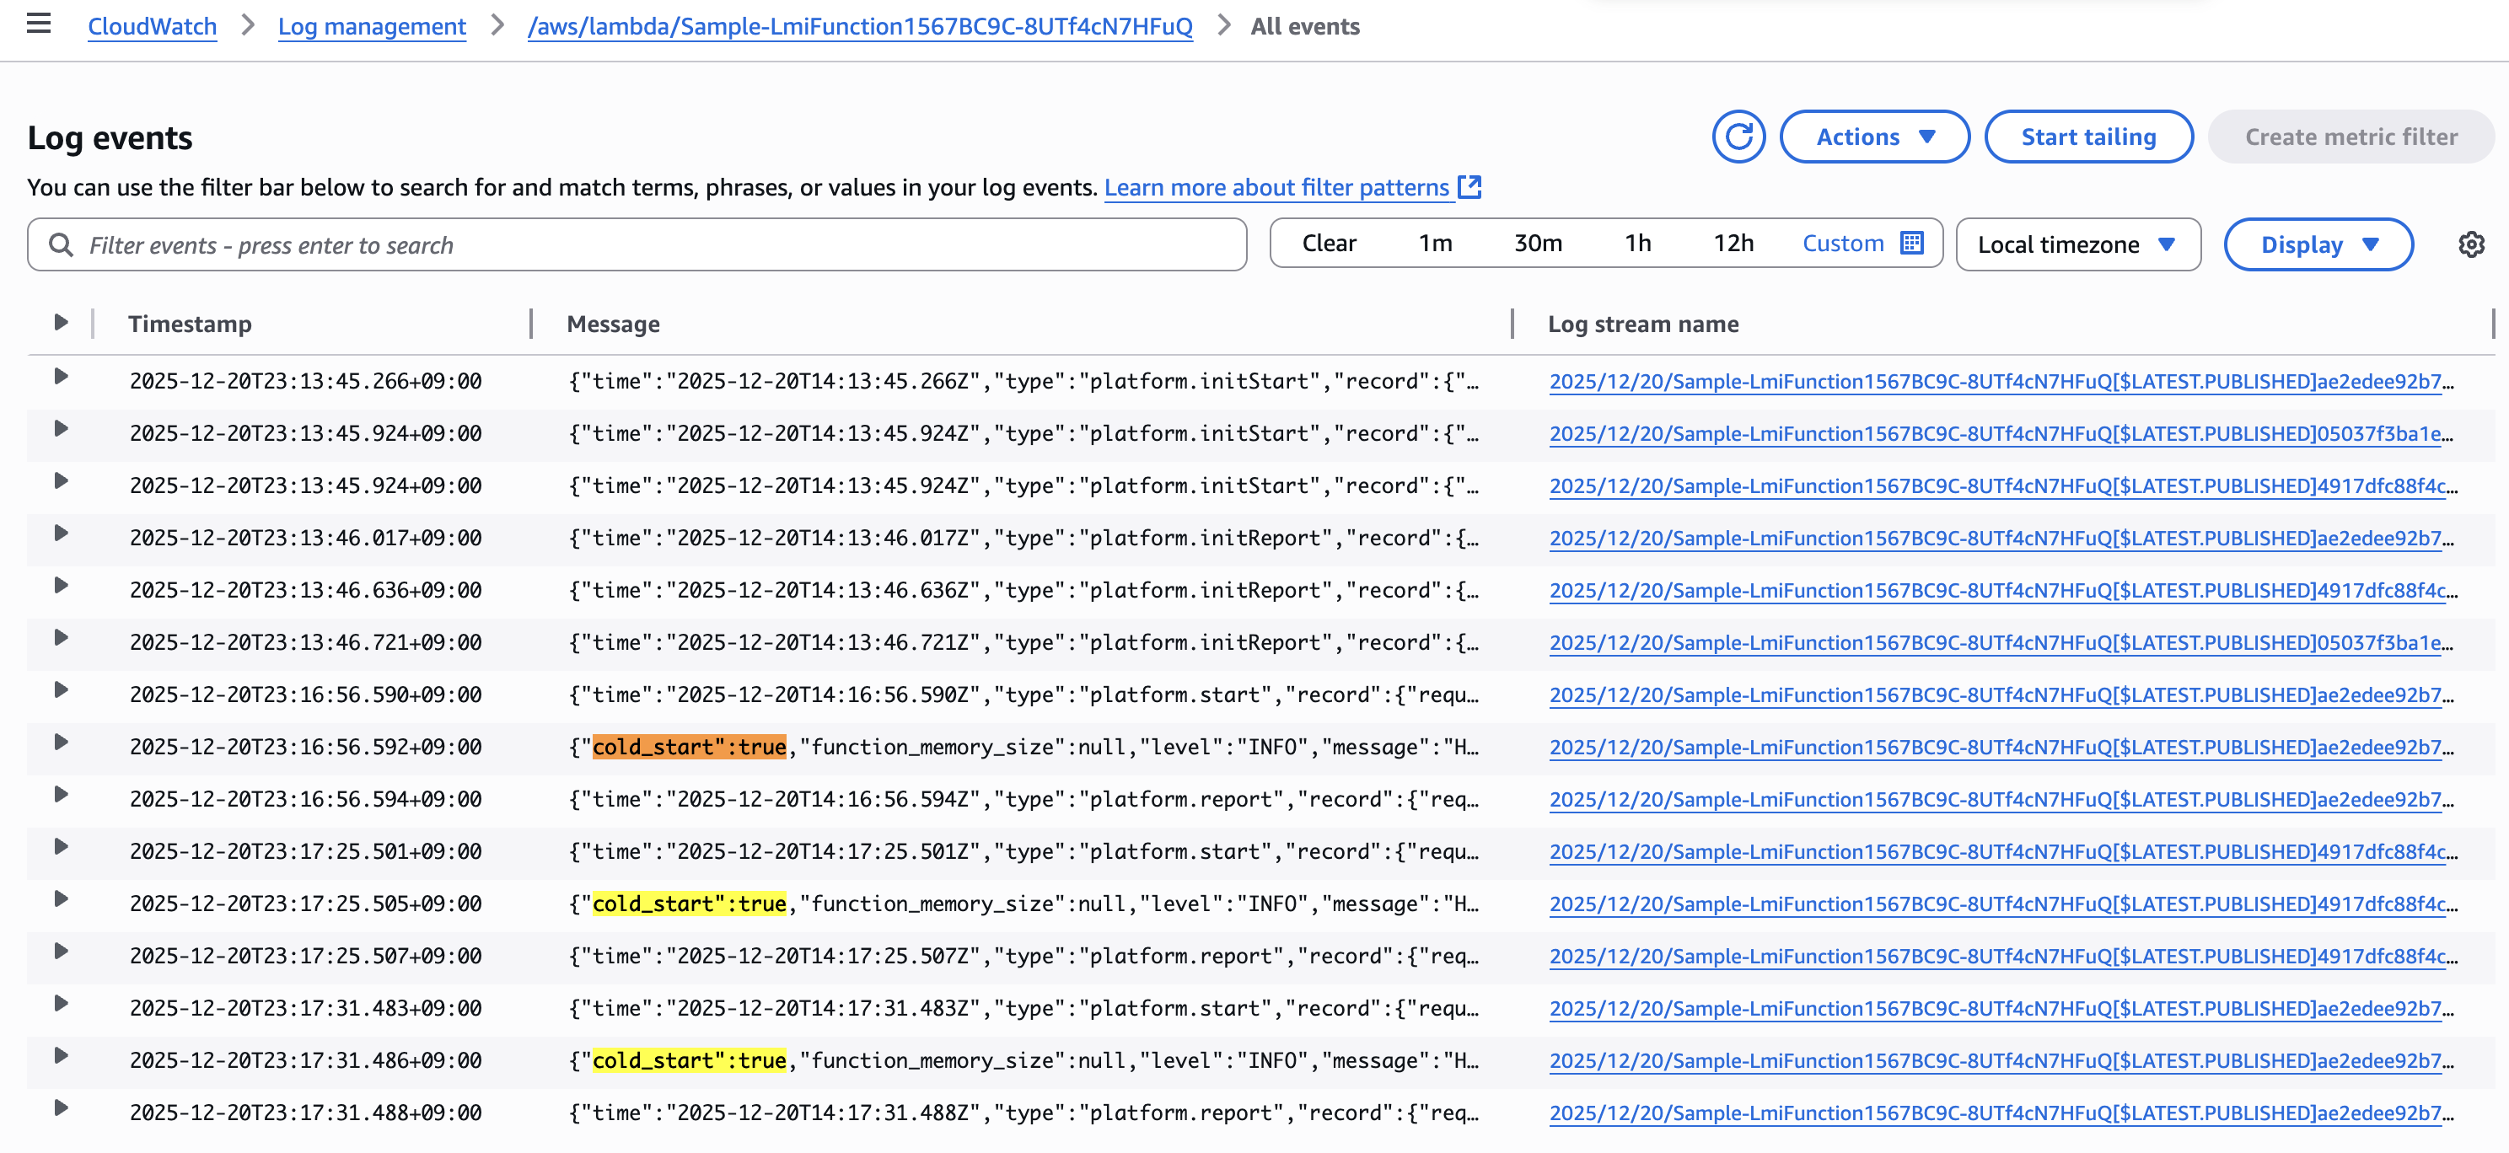Clear the selected time range
Screen dimensions: 2509x1153
(1329, 244)
